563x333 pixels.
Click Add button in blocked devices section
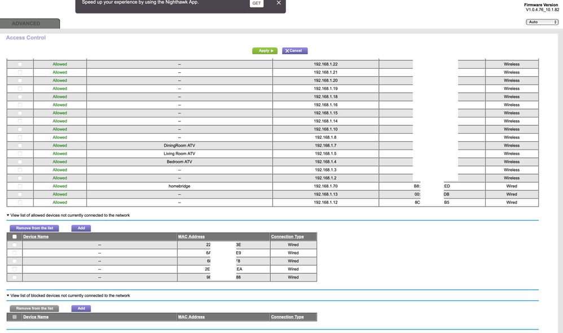(x=81, y=308)
